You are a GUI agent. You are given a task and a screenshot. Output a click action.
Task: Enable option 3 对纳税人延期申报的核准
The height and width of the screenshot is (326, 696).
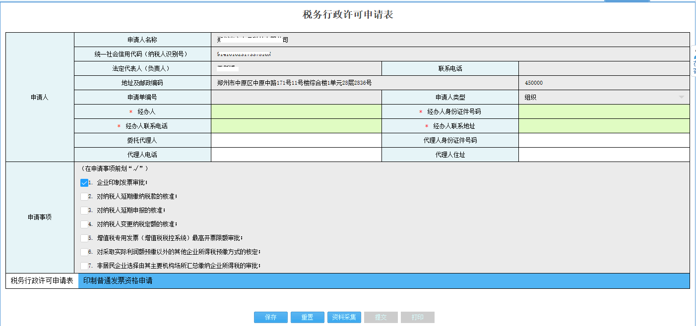[84, 210]
